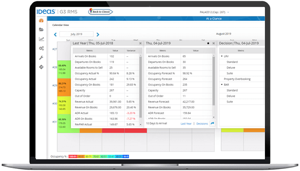Click ADR On Books -7.27 % variance
300x171 pixels.
[131, 119]
